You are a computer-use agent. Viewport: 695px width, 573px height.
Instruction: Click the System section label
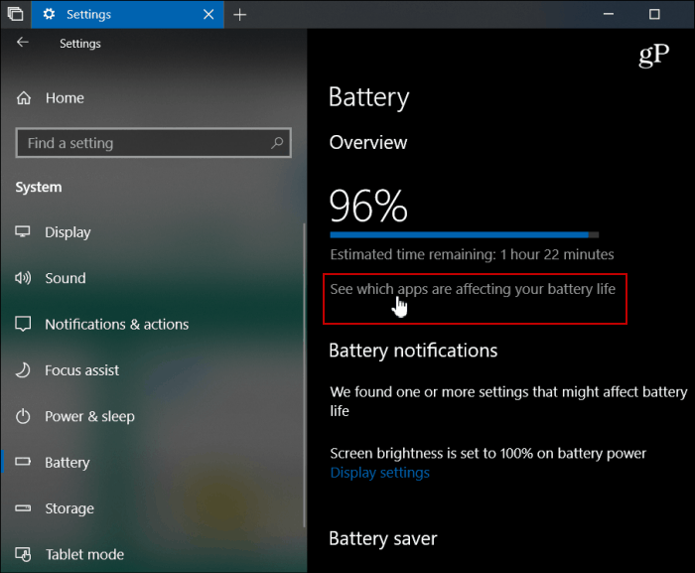click(39, 187)
